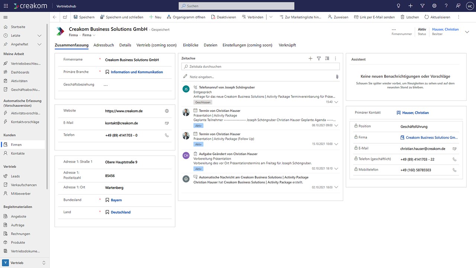The image size is (476, 268).
Task: Open the settings gear icon
Action: [x=434, y=6]
